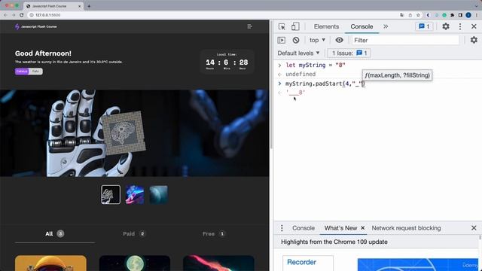Open Network request blocking drawer tab
The width and height of the screenshot is (482, 271).
[406, 228]
